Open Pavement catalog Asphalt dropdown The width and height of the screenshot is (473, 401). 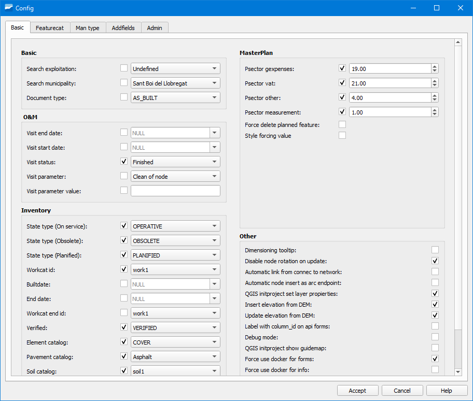point(175,356)
